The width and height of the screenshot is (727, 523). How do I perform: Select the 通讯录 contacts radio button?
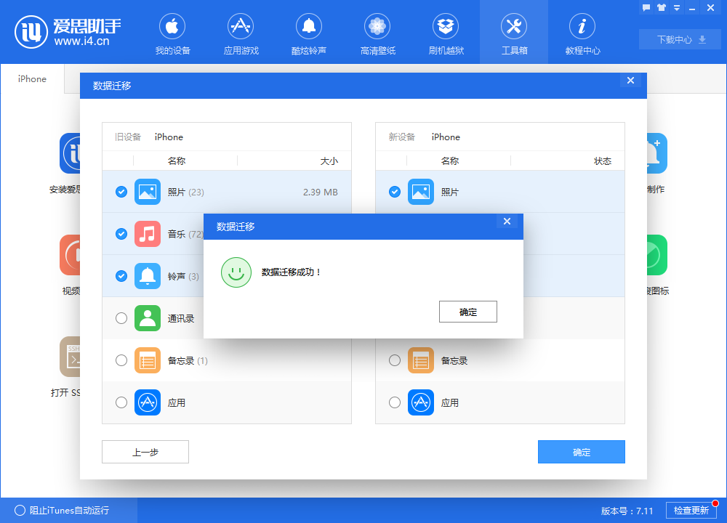[121, 318]
